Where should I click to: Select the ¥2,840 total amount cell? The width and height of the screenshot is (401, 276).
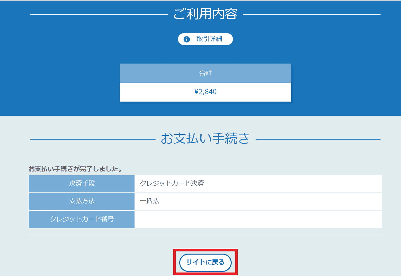tap(205, 91)
